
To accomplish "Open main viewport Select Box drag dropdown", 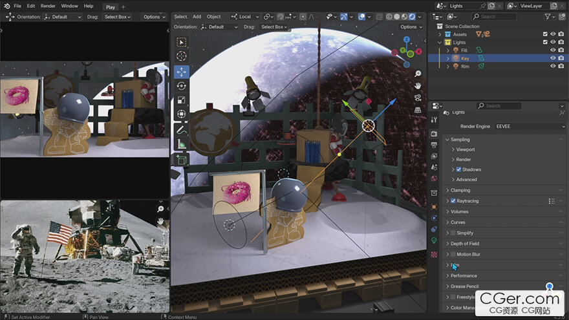I will pyautogui.click(x=274, y=27).
